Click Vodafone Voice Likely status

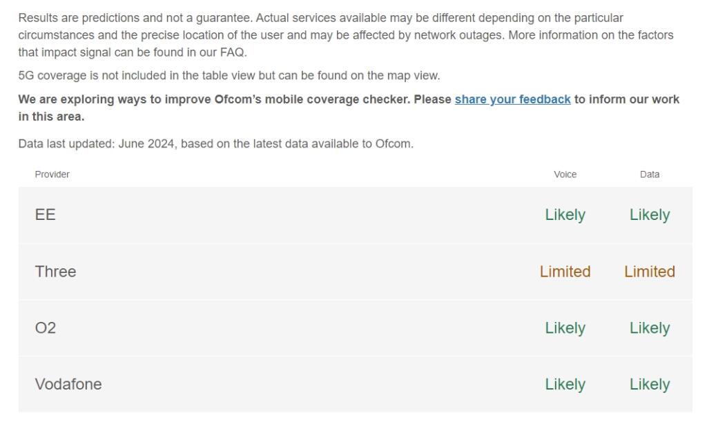click(565, 384)
